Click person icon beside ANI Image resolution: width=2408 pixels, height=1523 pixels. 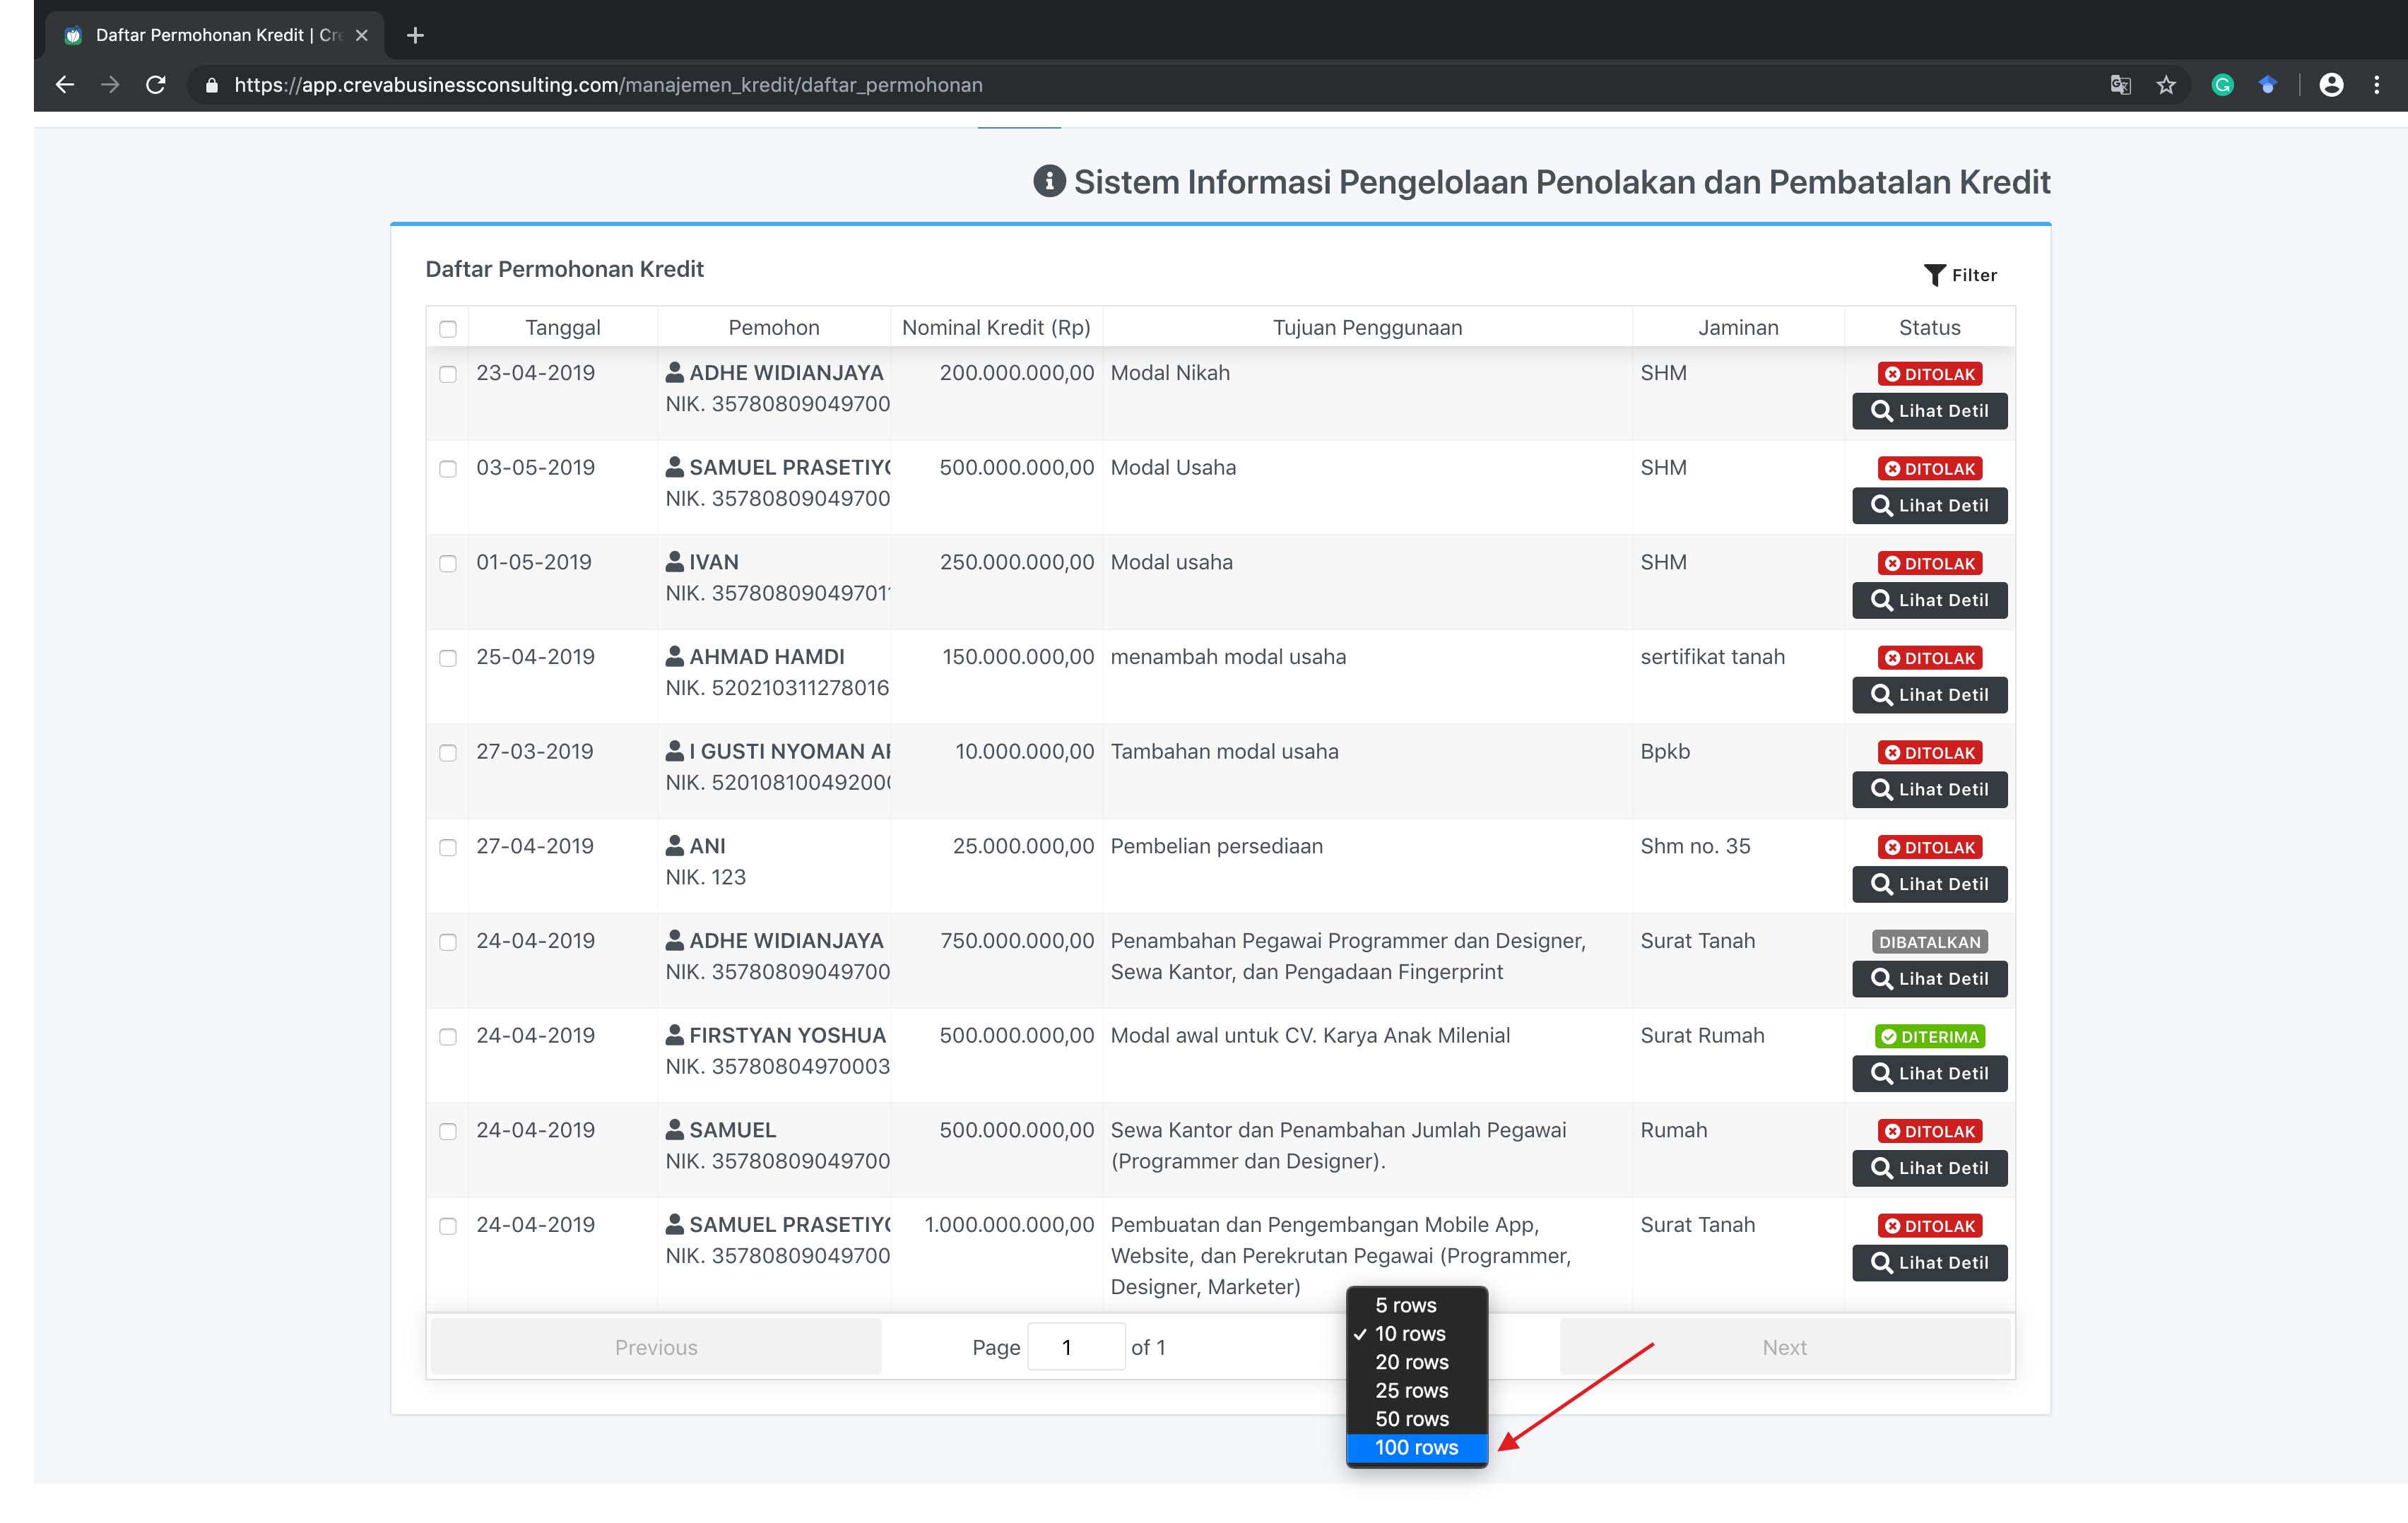click(675, 846)
